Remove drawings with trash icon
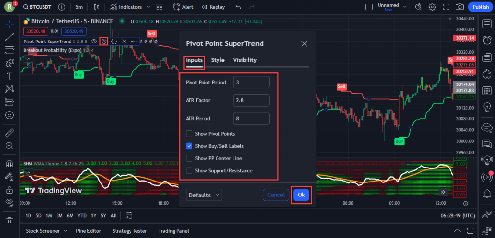Screen dimensions: 495x238 (10, 220)
